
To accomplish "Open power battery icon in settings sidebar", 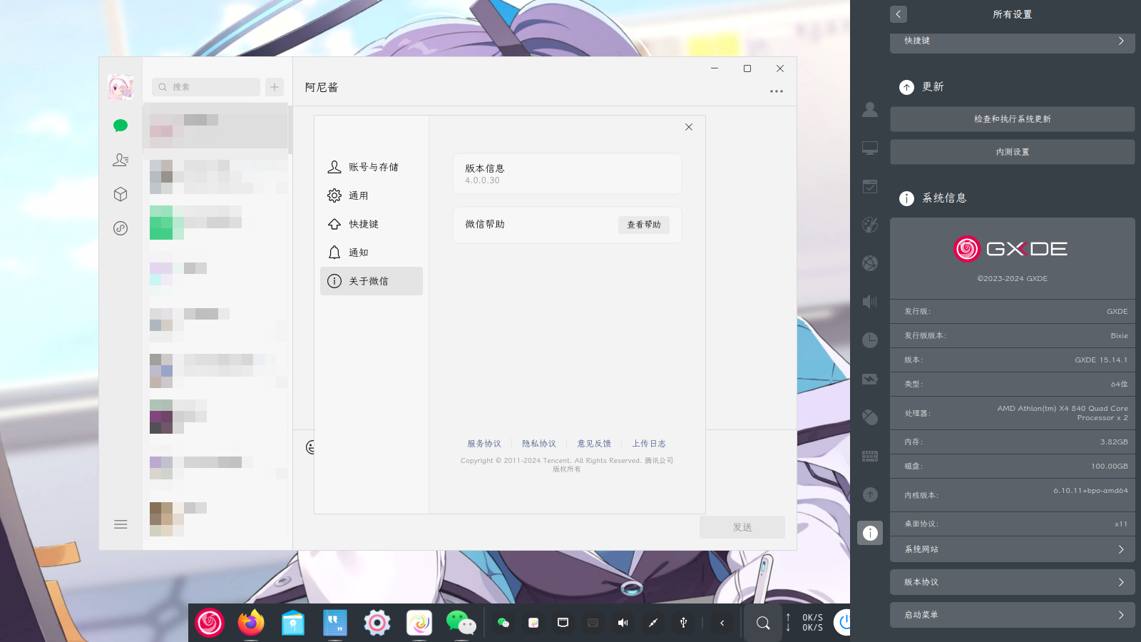I will [x=870, y=379].
